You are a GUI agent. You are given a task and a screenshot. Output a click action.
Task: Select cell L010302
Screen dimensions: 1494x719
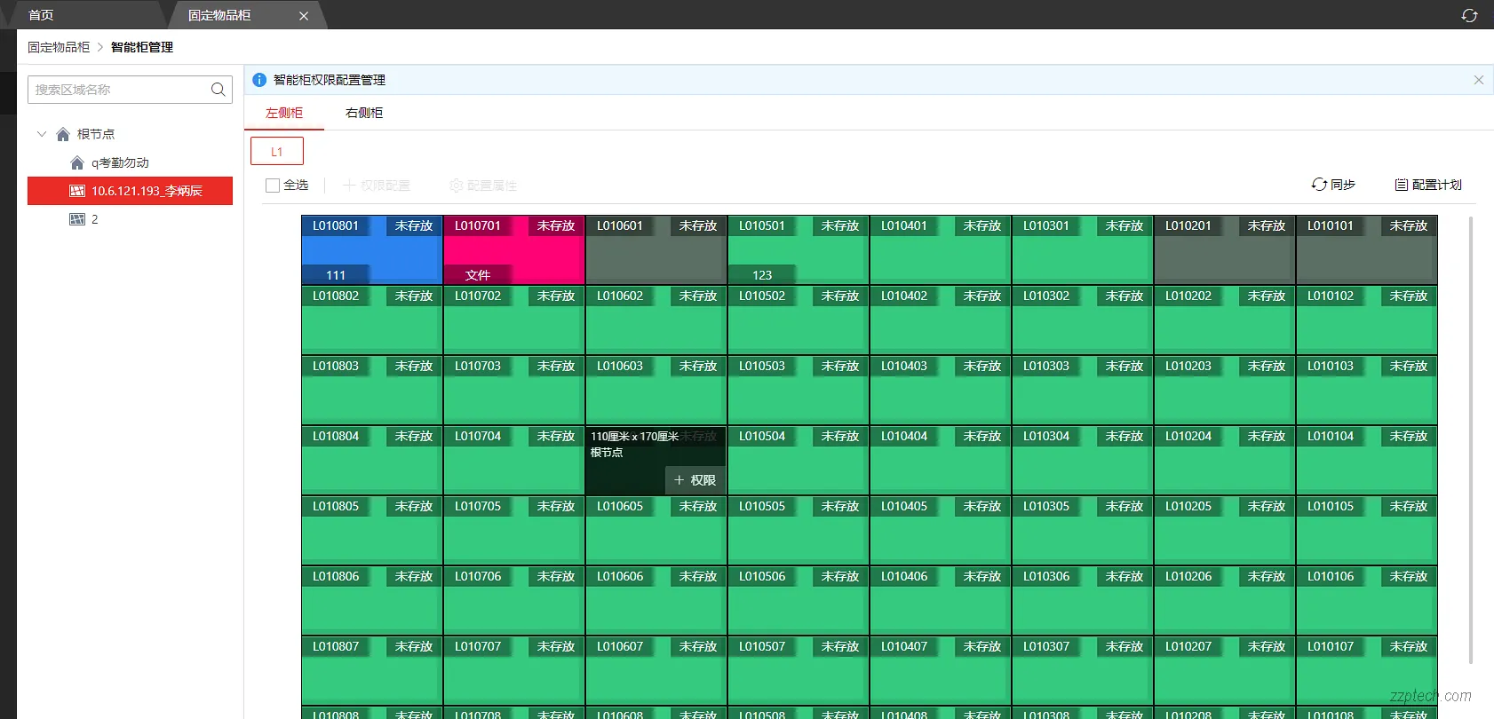coord(1083,320)
